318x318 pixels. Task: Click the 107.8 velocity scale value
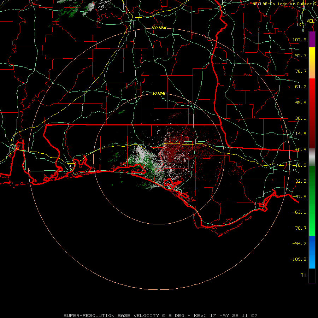(x=299, y=40)
